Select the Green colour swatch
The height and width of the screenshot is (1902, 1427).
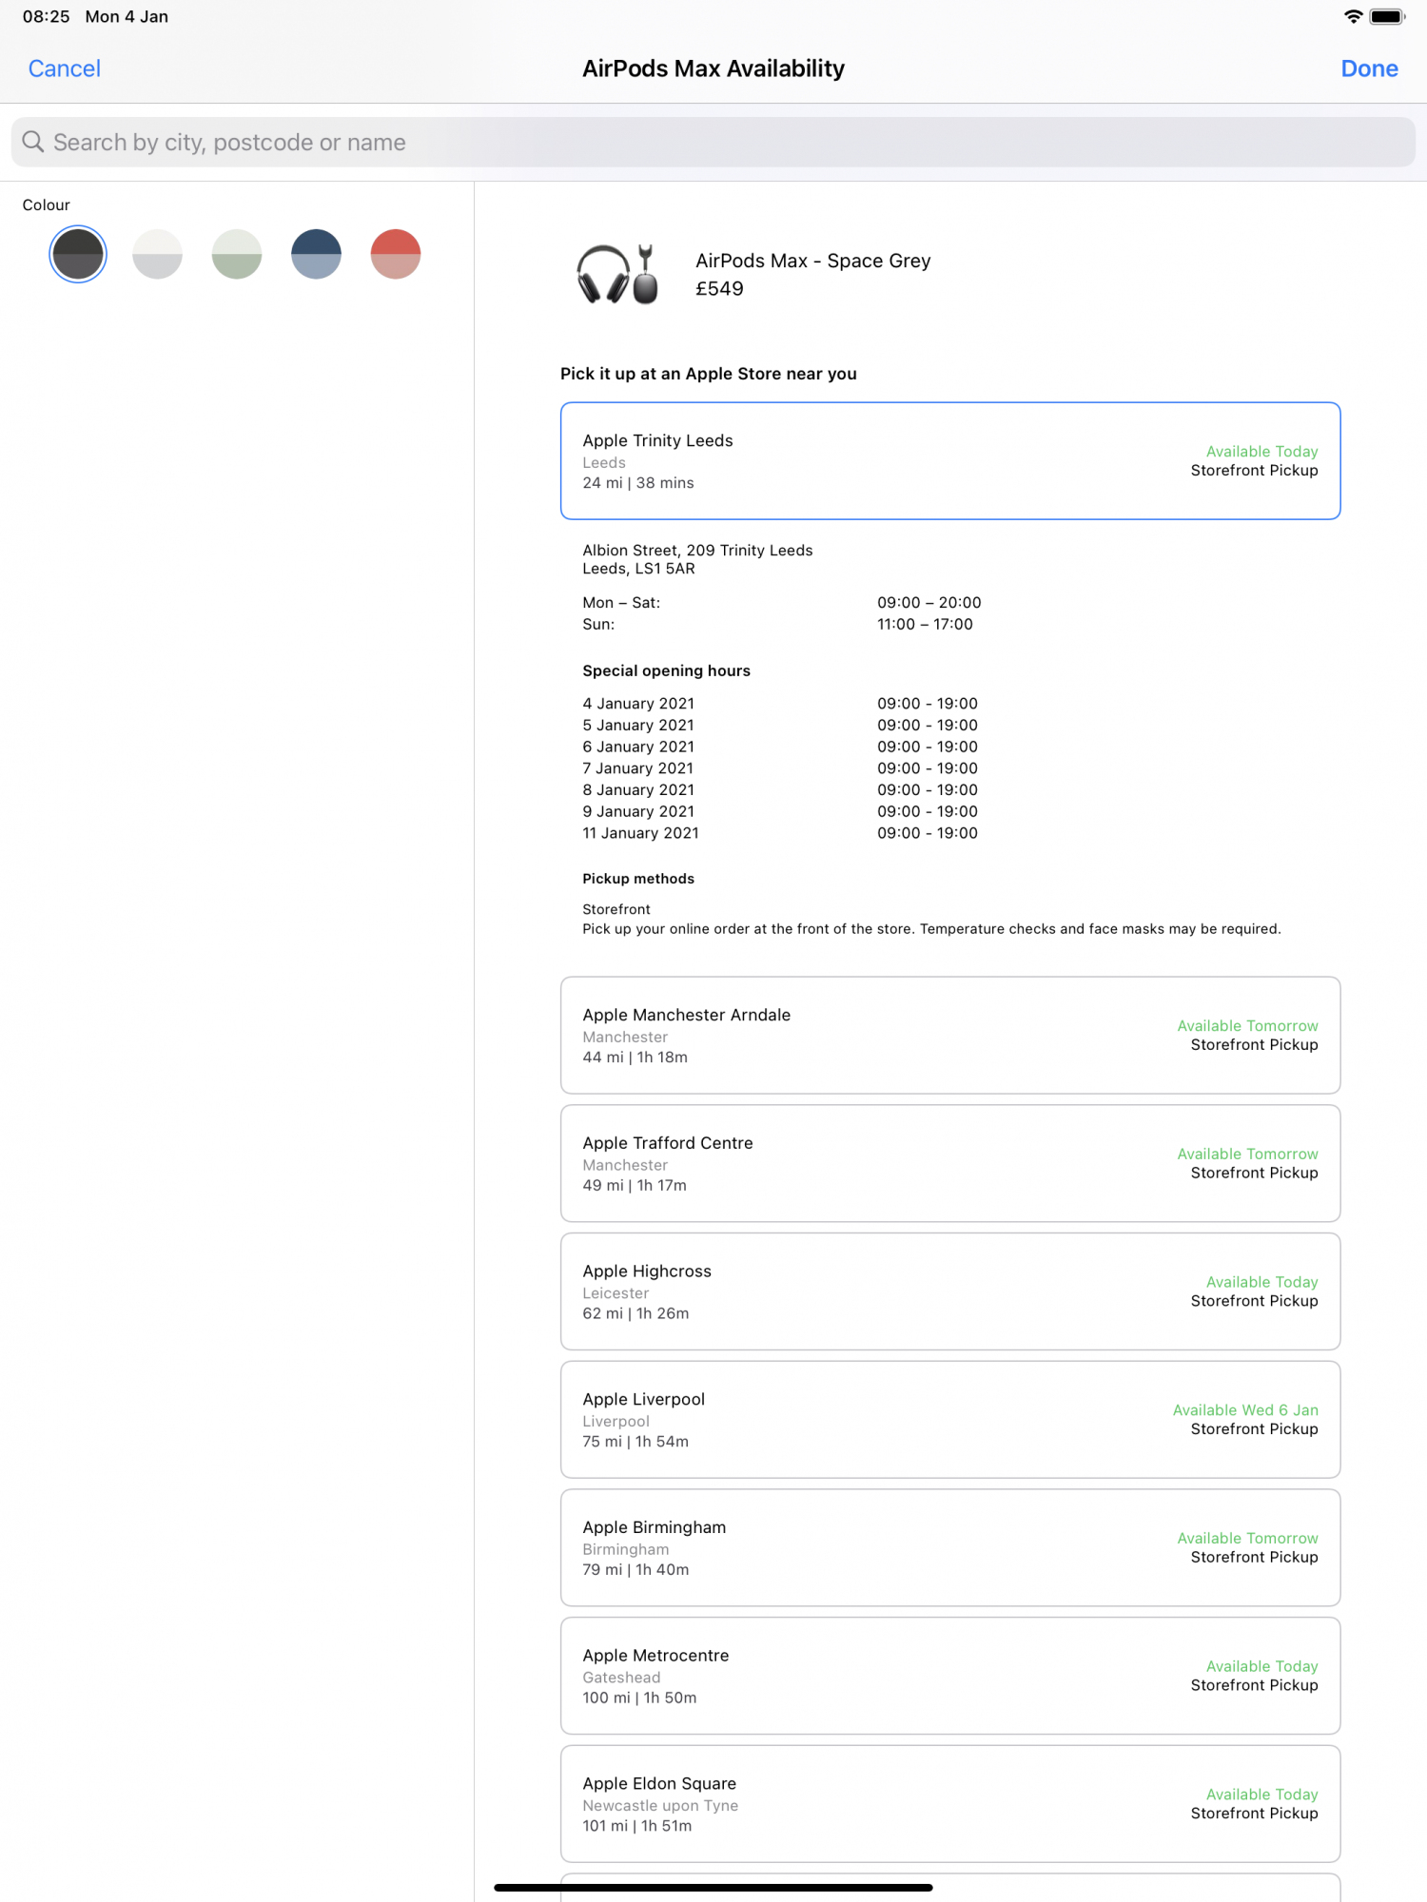[237, 254]
